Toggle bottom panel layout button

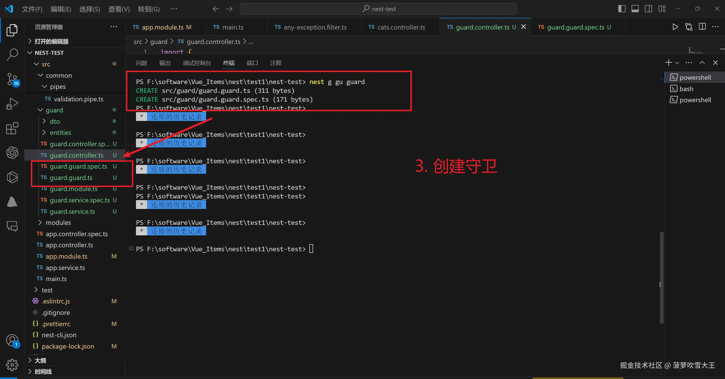click(635, 9)
